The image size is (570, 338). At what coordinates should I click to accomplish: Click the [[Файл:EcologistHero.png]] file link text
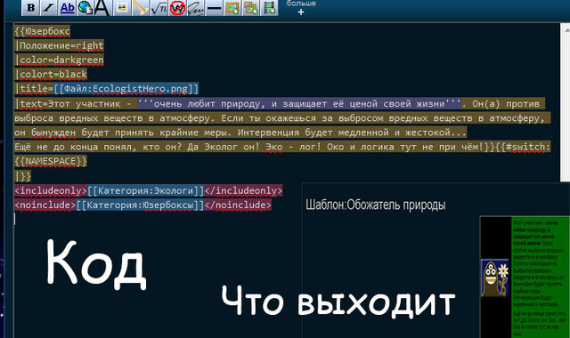(126, 89)
